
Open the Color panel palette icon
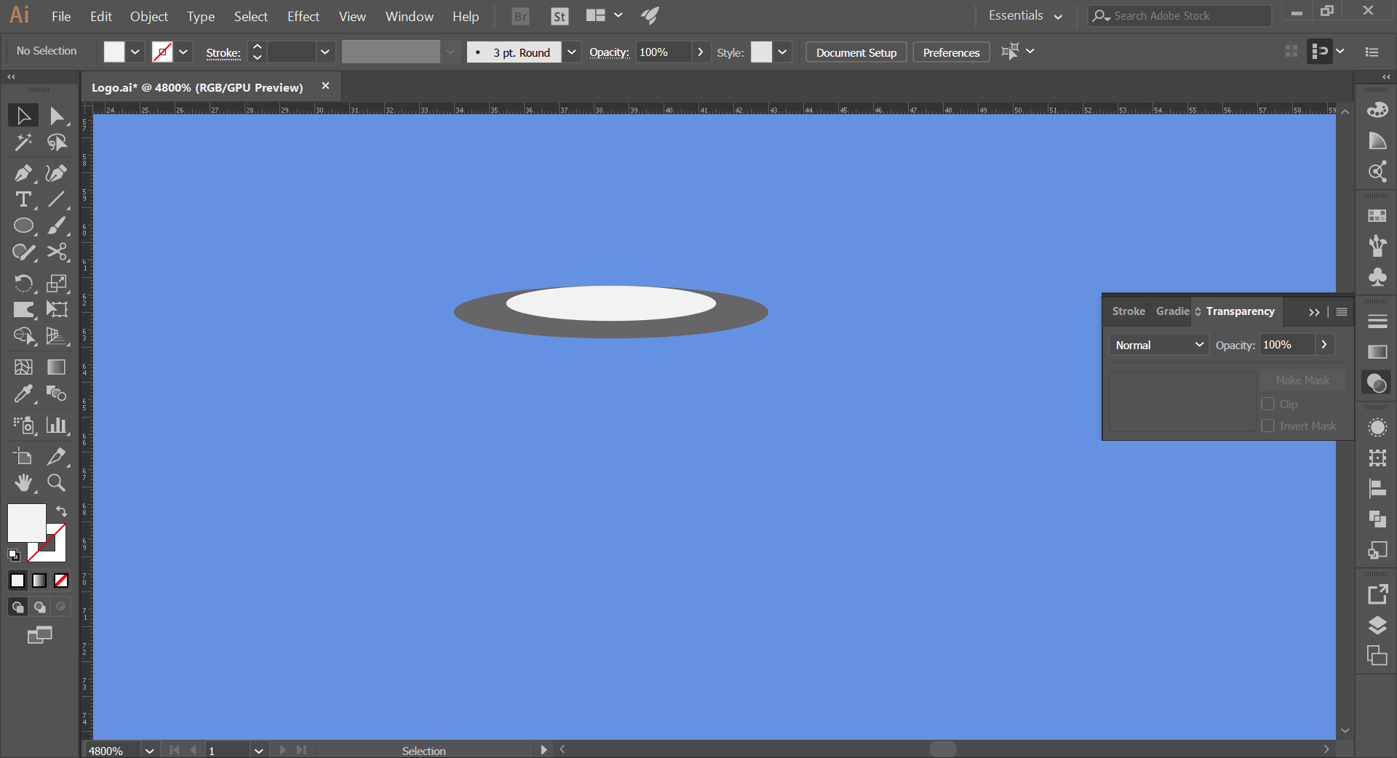(x=1377, y=110)
